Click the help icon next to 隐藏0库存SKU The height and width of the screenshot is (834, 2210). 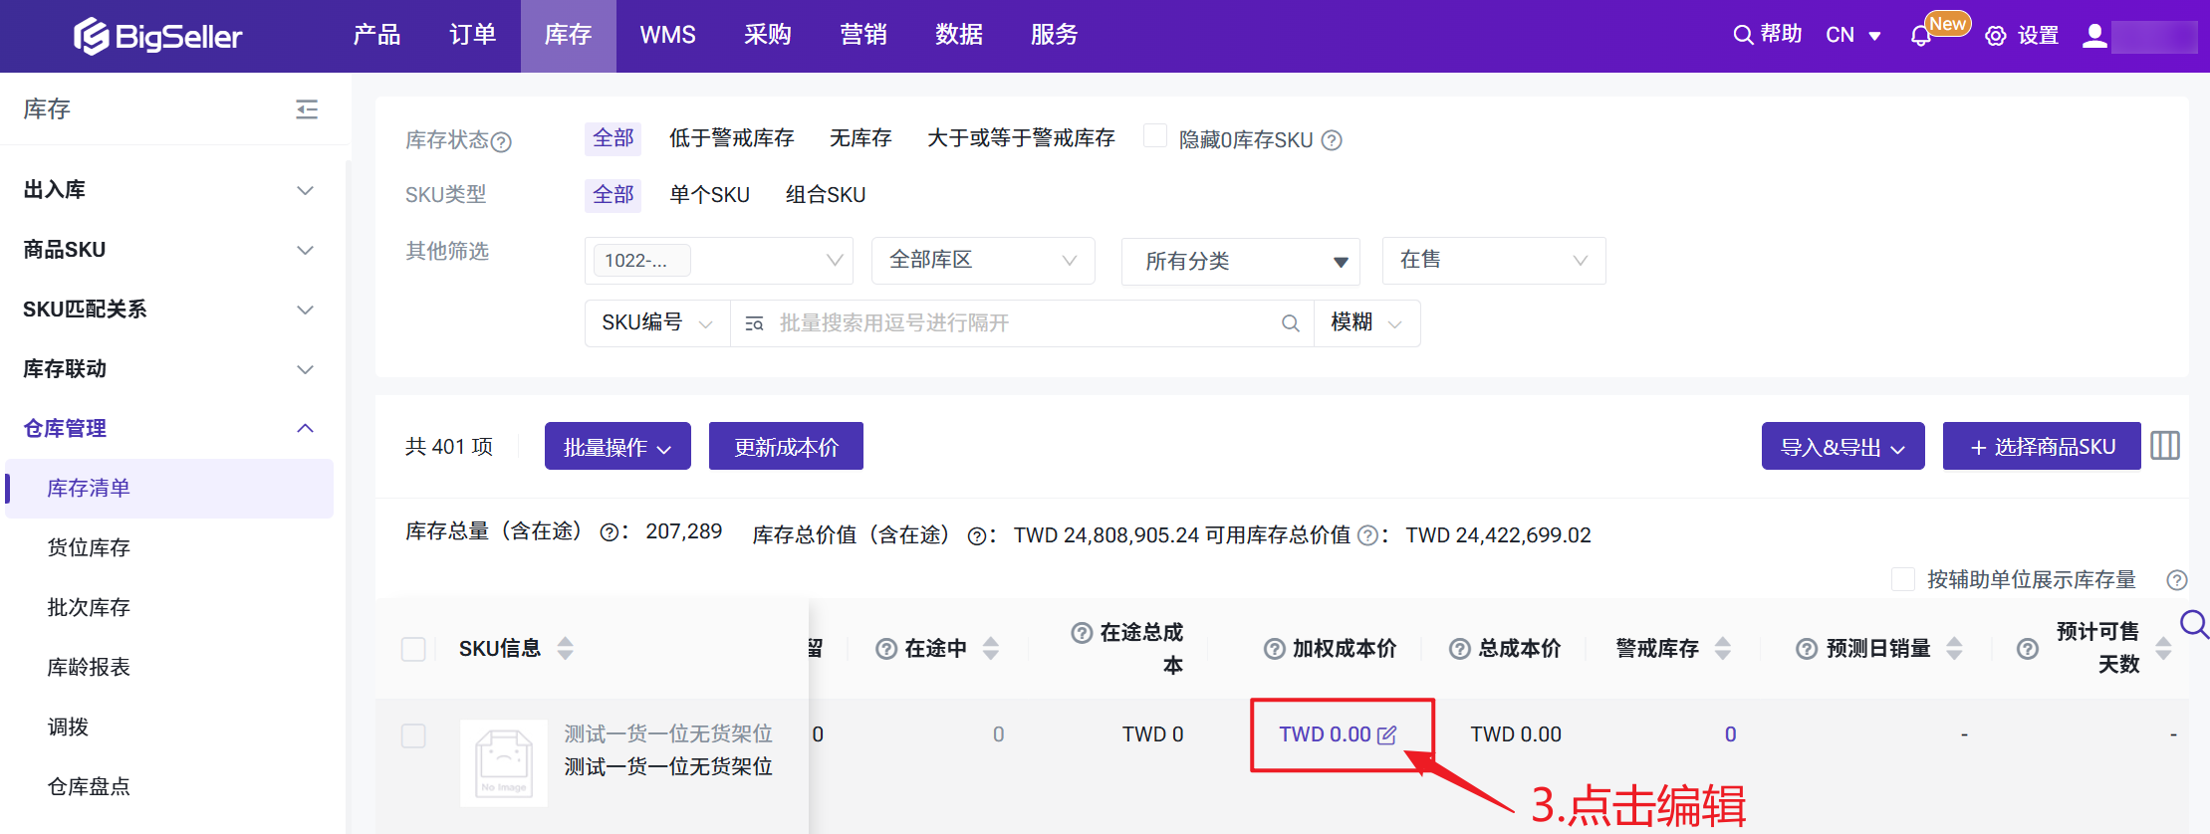coord(1332,140)
